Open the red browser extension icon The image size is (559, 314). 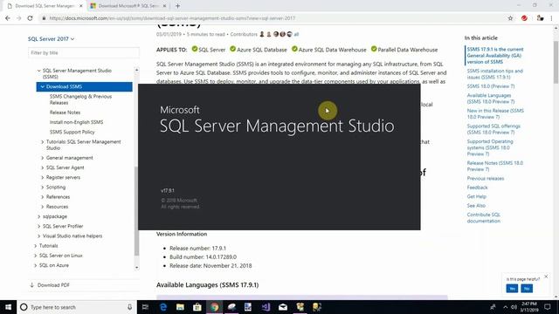point(524,18)
